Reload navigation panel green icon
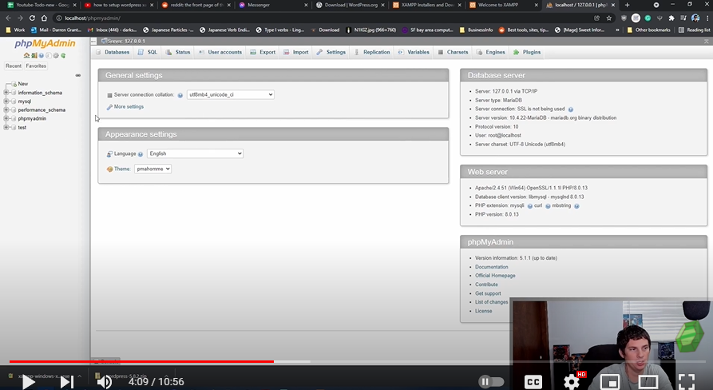 pyautogui.click(x=63, y=55)
